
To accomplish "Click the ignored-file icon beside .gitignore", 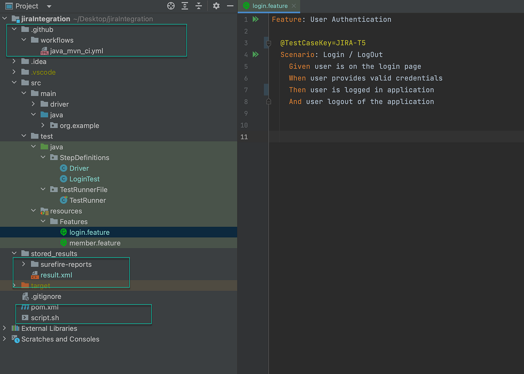I will click(x=25, y=296).
